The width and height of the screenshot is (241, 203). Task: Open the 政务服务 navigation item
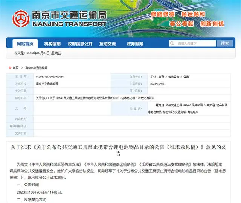135,44
